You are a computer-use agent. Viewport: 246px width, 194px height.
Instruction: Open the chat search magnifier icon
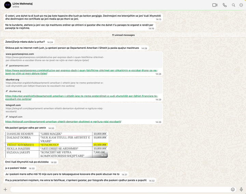233,5
